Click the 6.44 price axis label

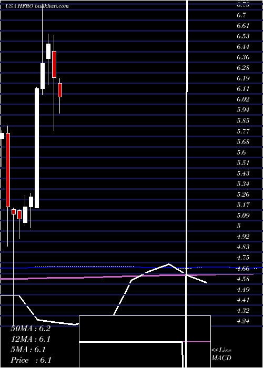[243, 47]
